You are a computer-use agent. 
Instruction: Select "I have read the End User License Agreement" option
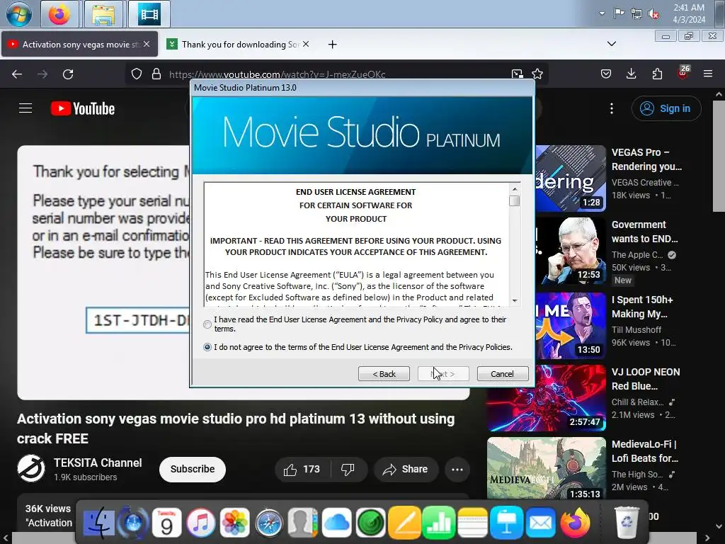[x=207, y=324]
